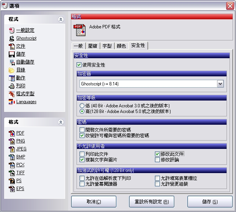The width and height of the screenshot is (236, 212).
Task: Check 允許填寫表單欄位 checkbox
Action: [157, 178]
